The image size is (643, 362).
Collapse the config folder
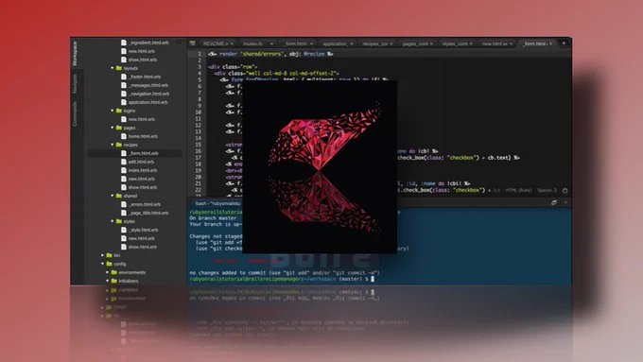tap(102, 264)
